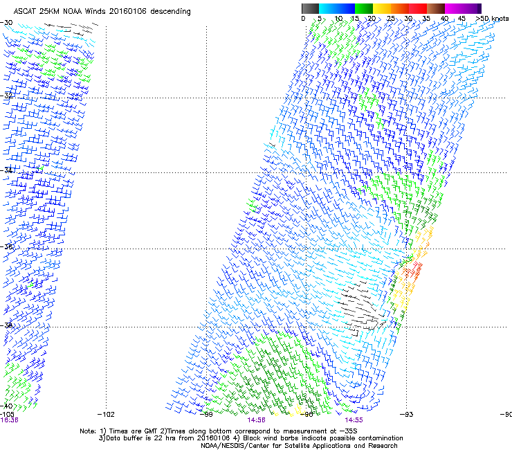
Task: Click the green 15-20 knots legend segment
Action: pyautogui.click(x=364, y=8)
